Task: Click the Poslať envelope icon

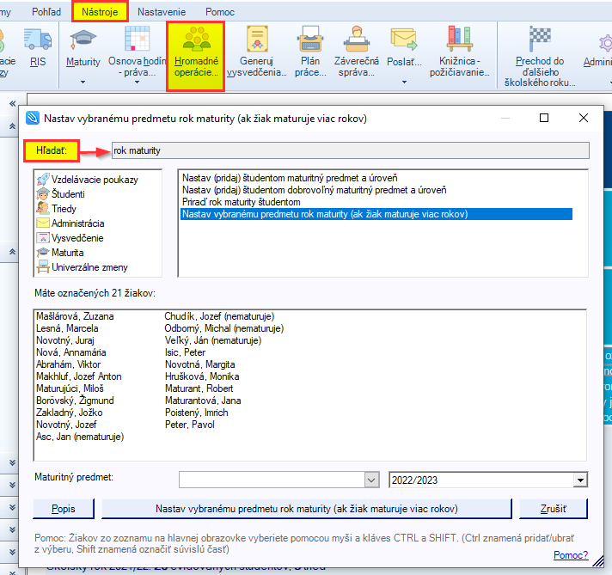Action: coord(403,40)
